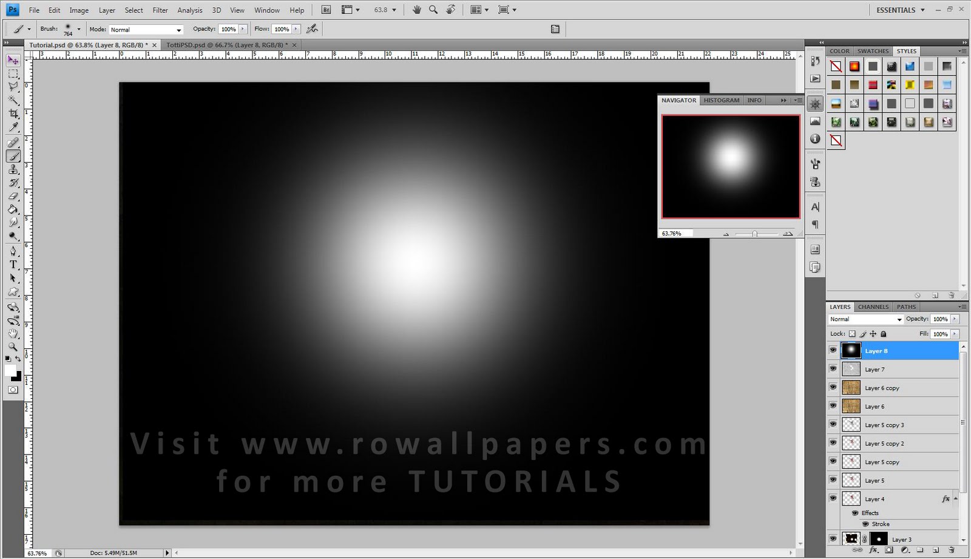Select the Type tool
The width and height of the screenshot is (971, 559).
click(x=13, y=265)
